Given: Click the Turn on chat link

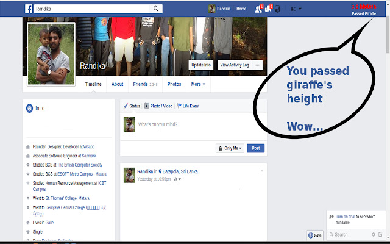Looking at the screenshot, I should 346,217.
